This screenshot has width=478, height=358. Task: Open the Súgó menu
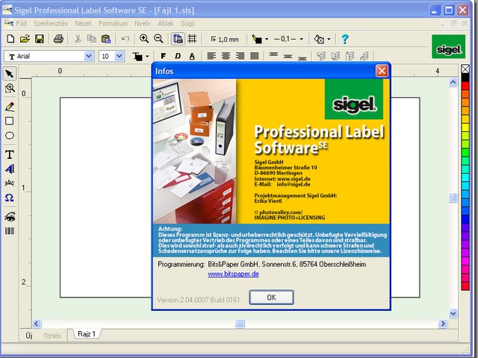pyautogui.click(x=187, y=23)
